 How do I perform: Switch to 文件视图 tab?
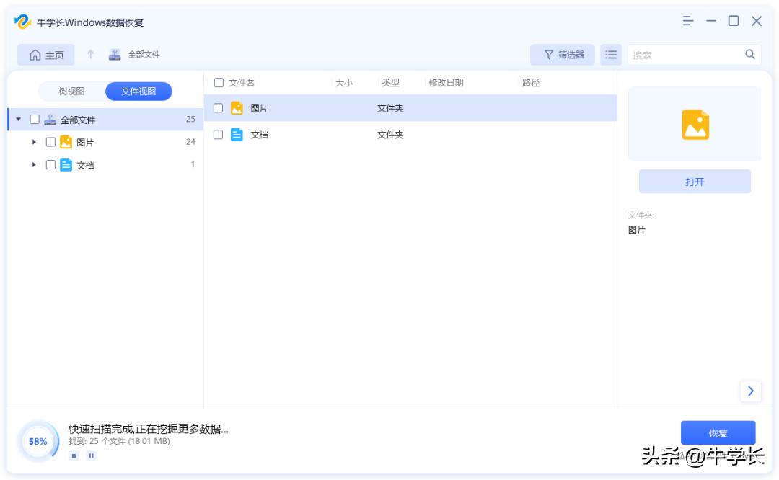pyautogui.click(x=138, y=92)
